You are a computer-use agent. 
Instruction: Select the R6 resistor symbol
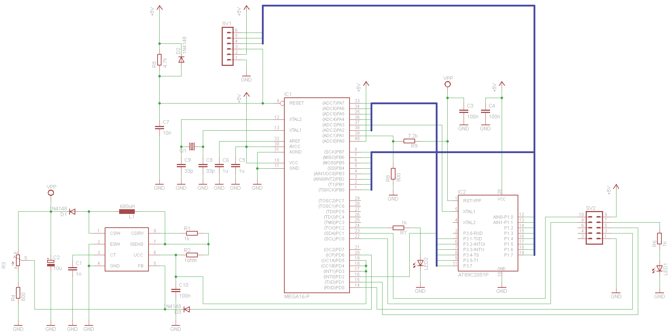click(x=660, y=239)
